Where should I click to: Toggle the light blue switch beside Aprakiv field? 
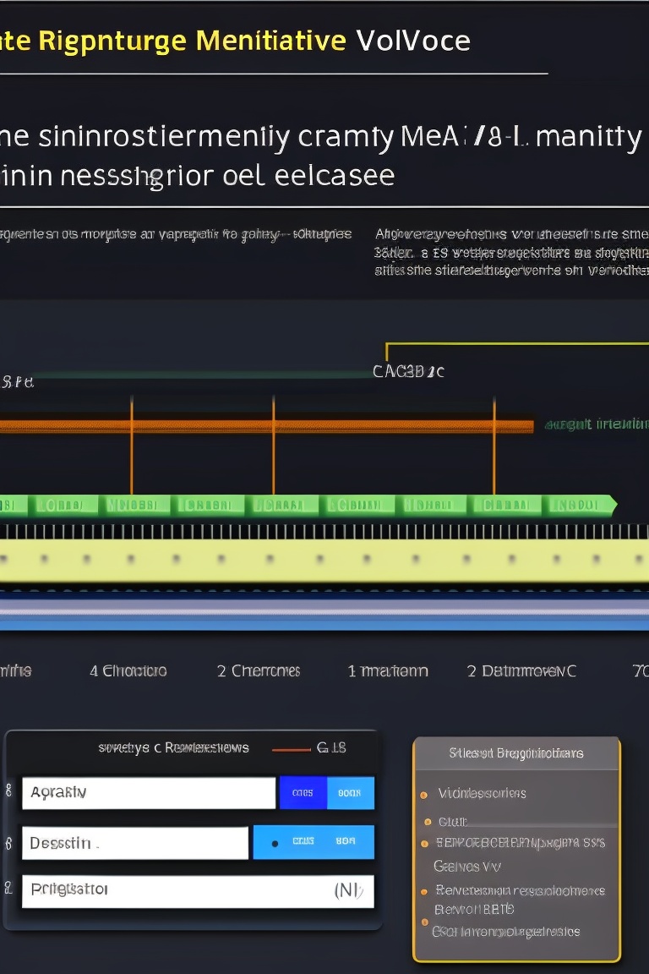coord(350,793)
